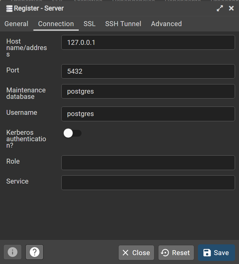The image size is (239, 264).
Task: Edit the Maintenance database field
Action: [148, 91]
